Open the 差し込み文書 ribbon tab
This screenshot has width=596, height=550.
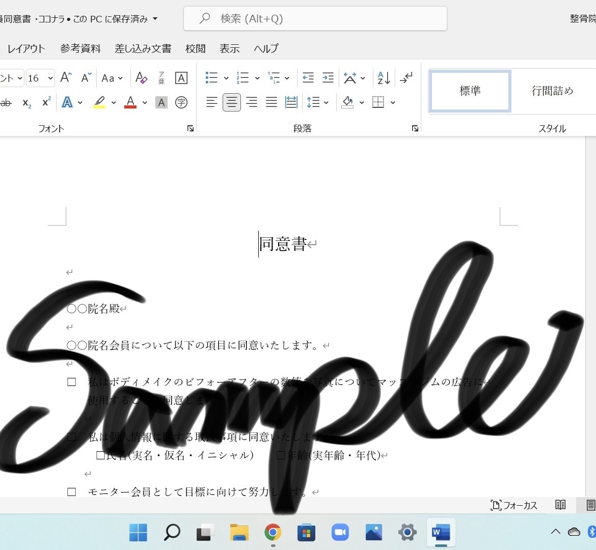pyautogui.click(x=143, y=49)
